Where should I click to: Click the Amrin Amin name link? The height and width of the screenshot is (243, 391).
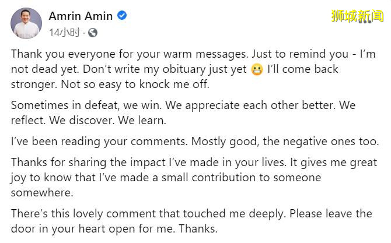tap(81, 16)
